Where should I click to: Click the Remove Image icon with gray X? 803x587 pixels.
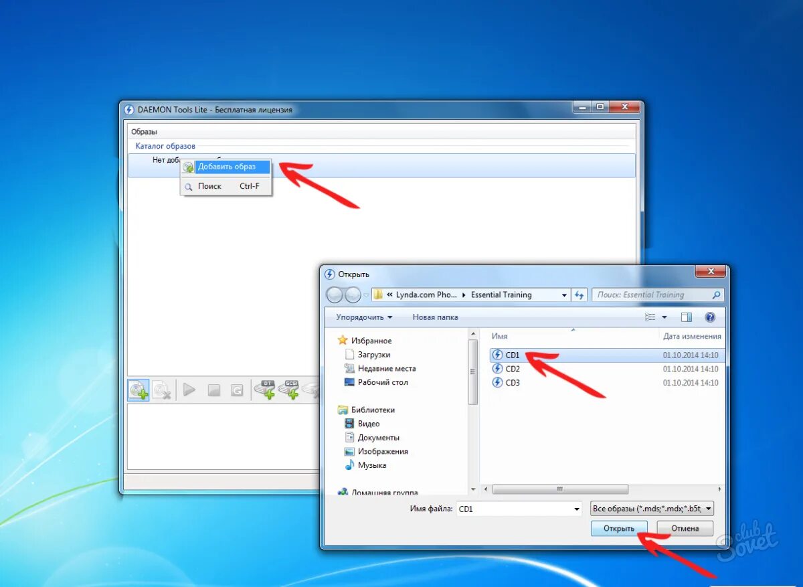pyautogui.click(x=162, y=390)
